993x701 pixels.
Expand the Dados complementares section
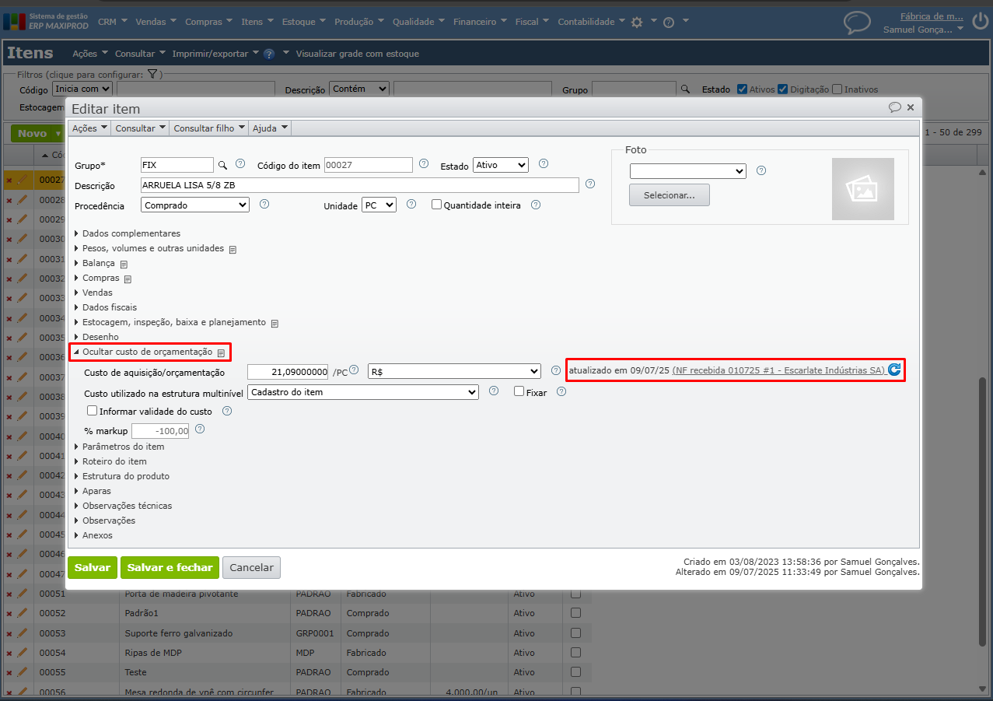127,233
